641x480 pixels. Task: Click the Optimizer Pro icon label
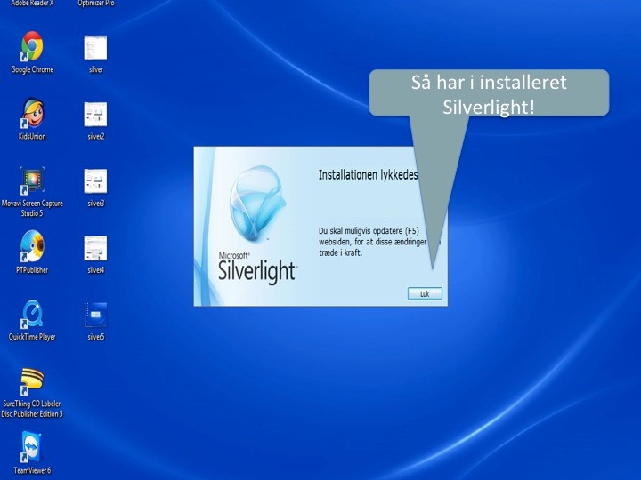coord(96,4)
